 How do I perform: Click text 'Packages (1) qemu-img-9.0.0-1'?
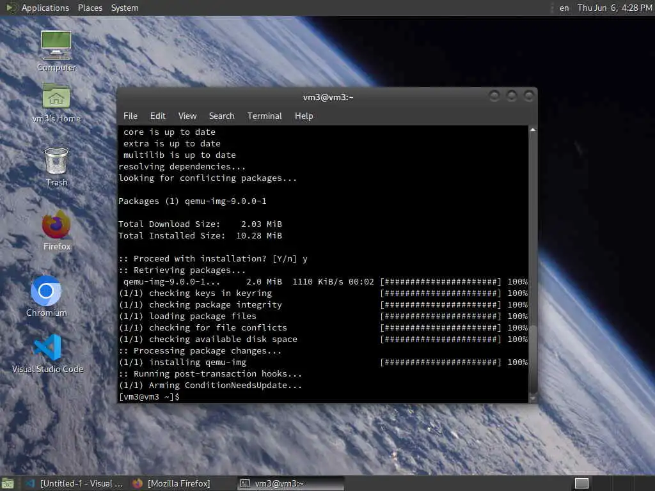click(x=192, y=201)
